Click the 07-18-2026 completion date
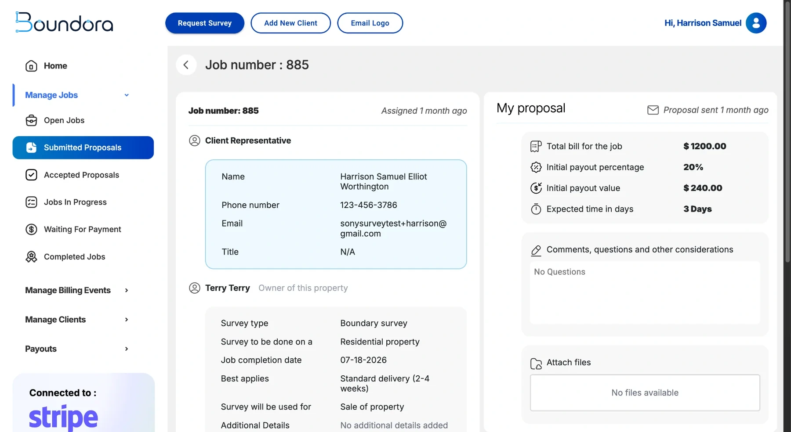The height and width of the screenshot is (432, 791). coord(363,360)
